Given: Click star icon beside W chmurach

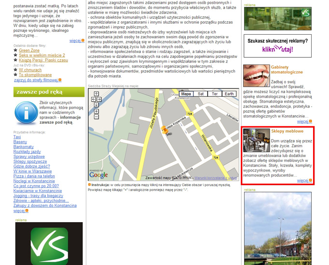Looking at the screenshot, I should (15, 70).
